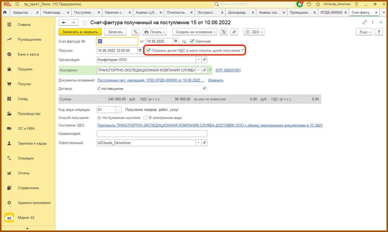Open the КПП 380501001 link
This screenshot has height=232, width=388.
coord(228,70)
